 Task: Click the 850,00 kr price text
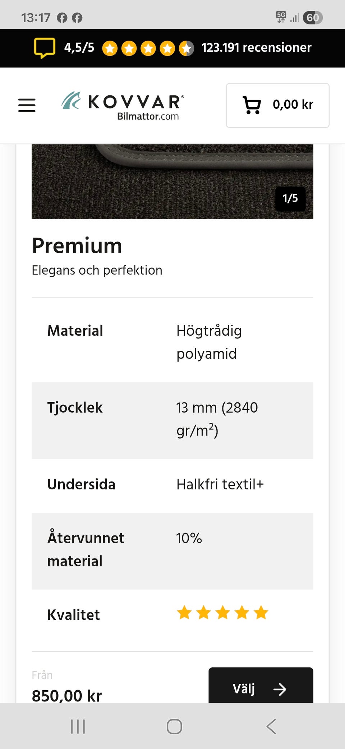pyautogui.click(x=66, y=695)
